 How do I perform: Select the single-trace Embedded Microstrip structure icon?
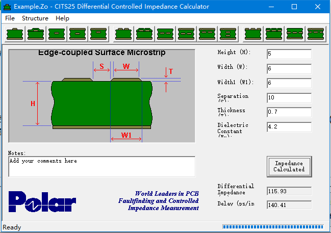tap(57, 34)
